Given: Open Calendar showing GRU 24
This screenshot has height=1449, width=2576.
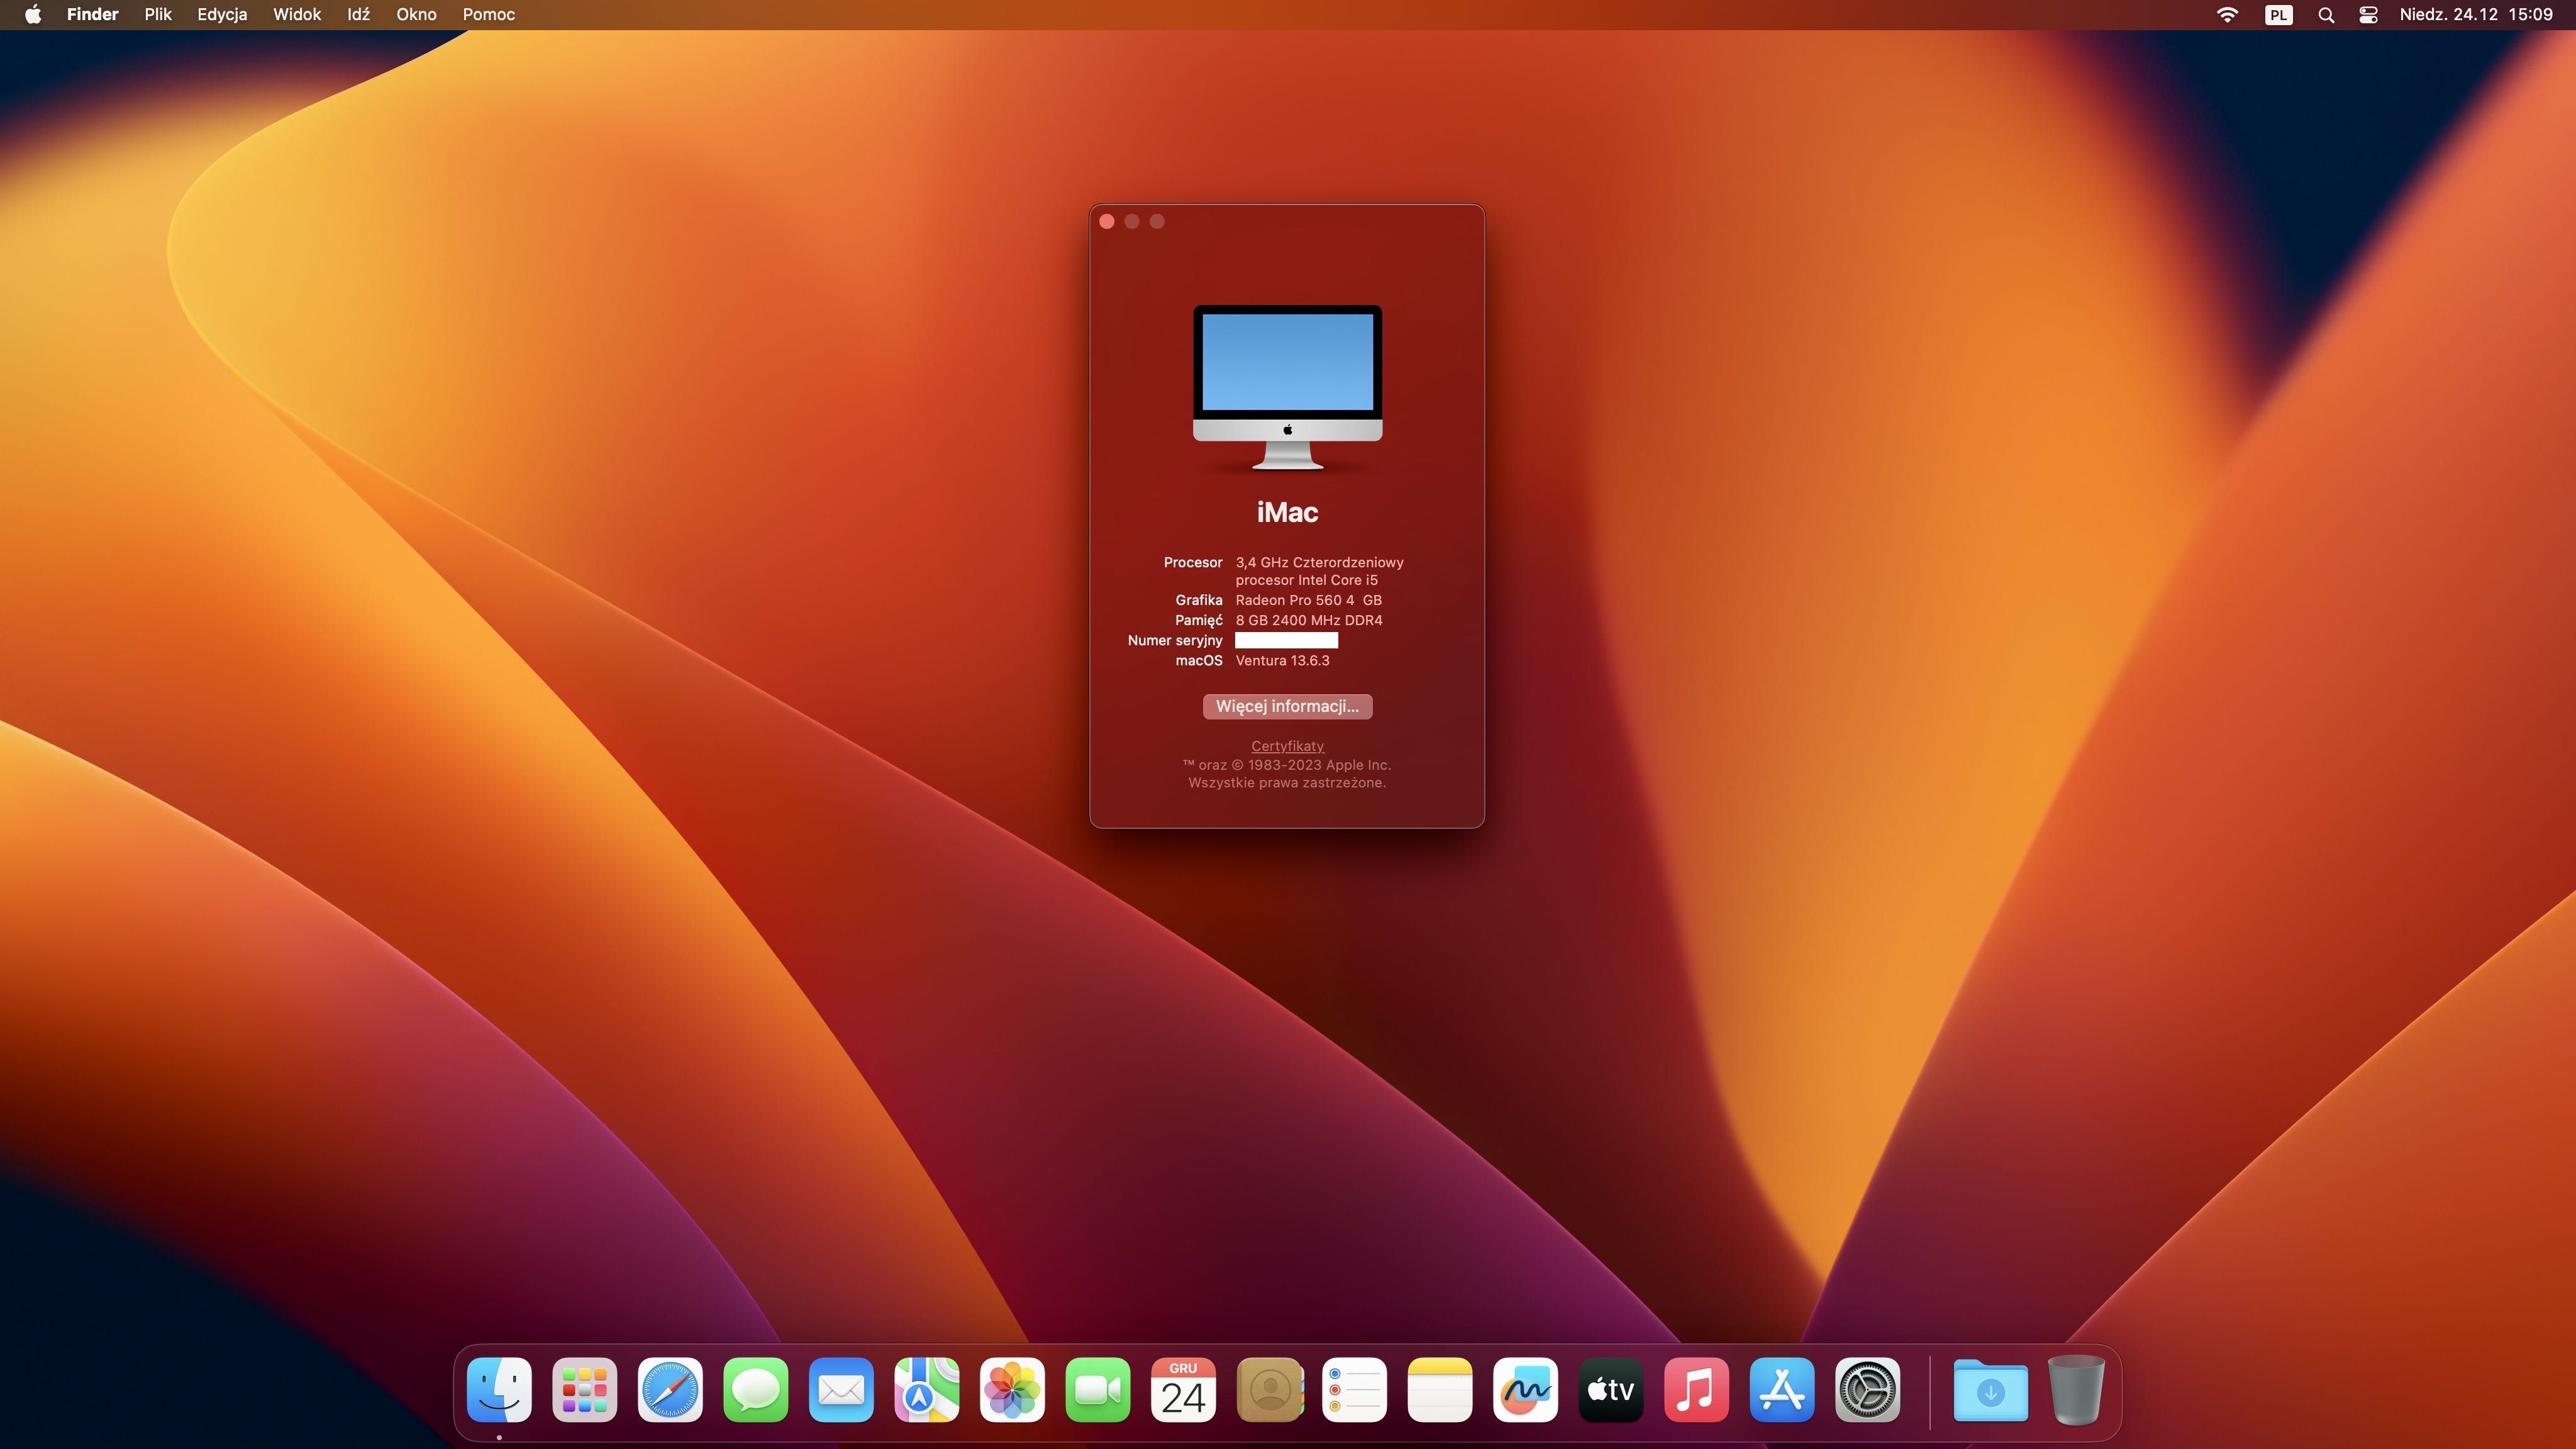Looking at the screenshot, I should (1183, 1389).
